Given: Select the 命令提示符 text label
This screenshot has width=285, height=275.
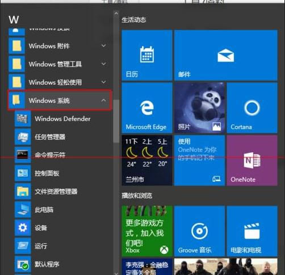Looking at the screenshot, I should point(50,155).
